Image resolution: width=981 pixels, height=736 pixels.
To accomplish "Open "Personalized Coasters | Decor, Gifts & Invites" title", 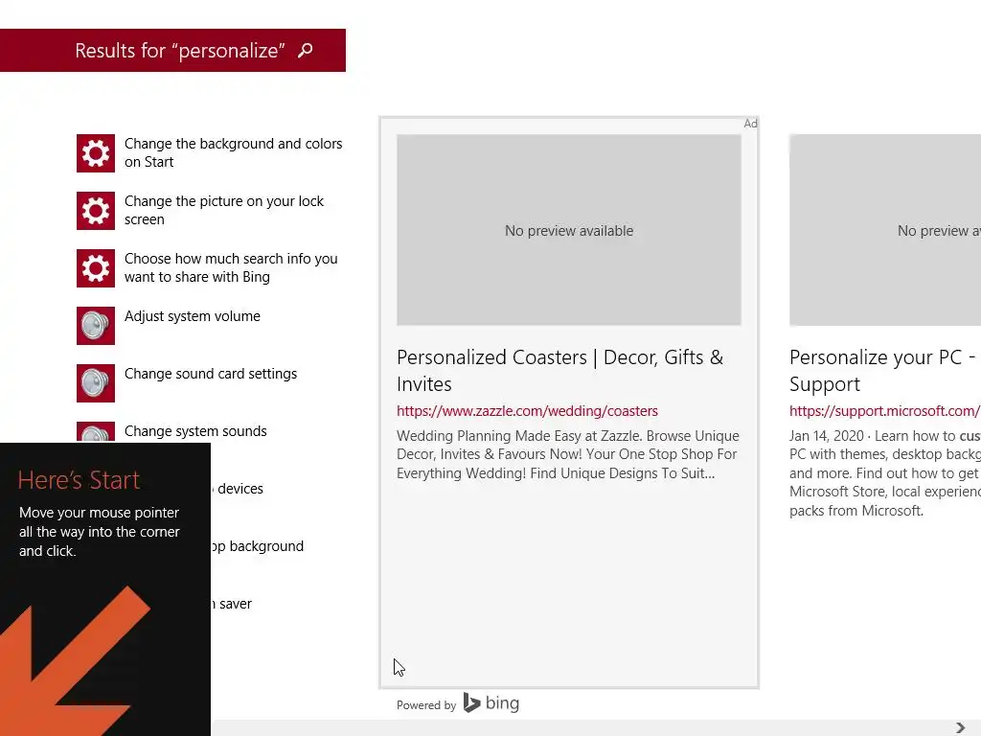I will (559, 371).
